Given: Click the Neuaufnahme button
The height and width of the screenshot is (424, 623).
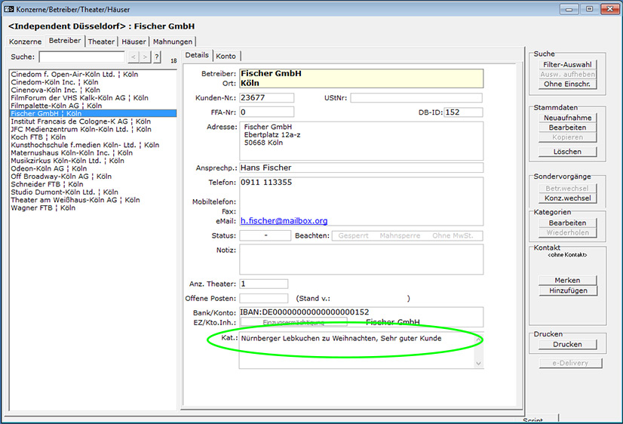Looking at the screenshot, I should [567, 118].
